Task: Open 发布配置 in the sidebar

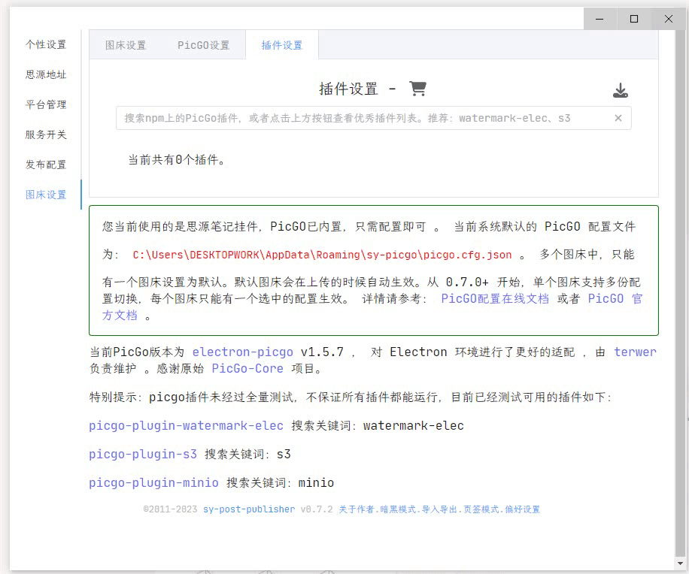Action: [x=46, y=165]
